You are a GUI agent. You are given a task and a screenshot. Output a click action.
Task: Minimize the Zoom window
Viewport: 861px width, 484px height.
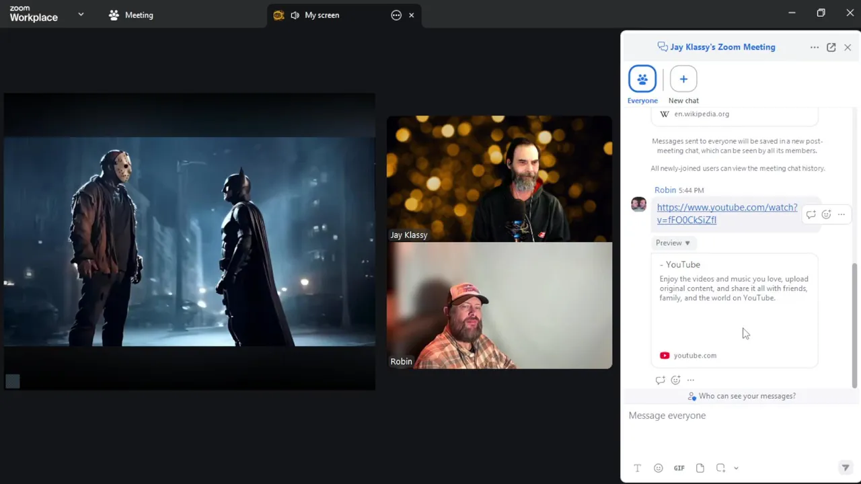(x=792, y=13)
